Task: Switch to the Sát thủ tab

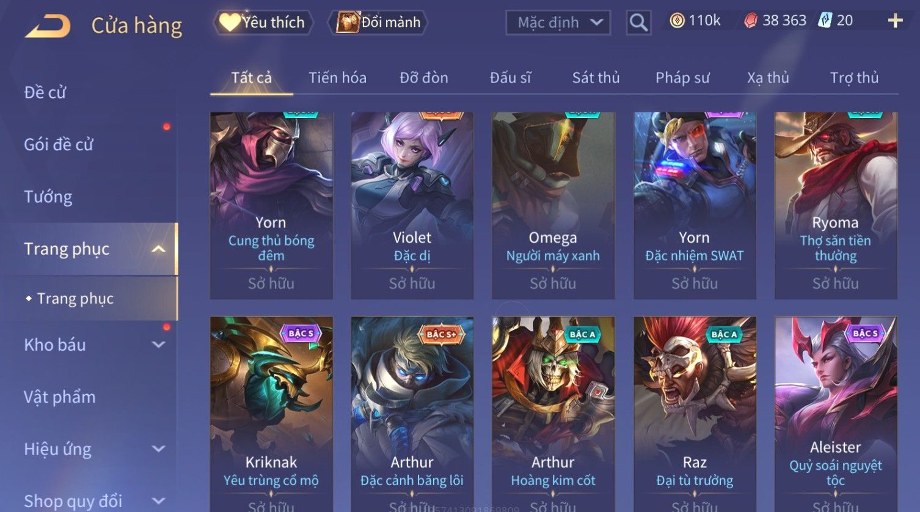Action: 596,78
